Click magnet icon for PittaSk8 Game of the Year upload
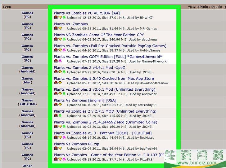The width and height of the screenshot is (226, 168). [56, 159]
